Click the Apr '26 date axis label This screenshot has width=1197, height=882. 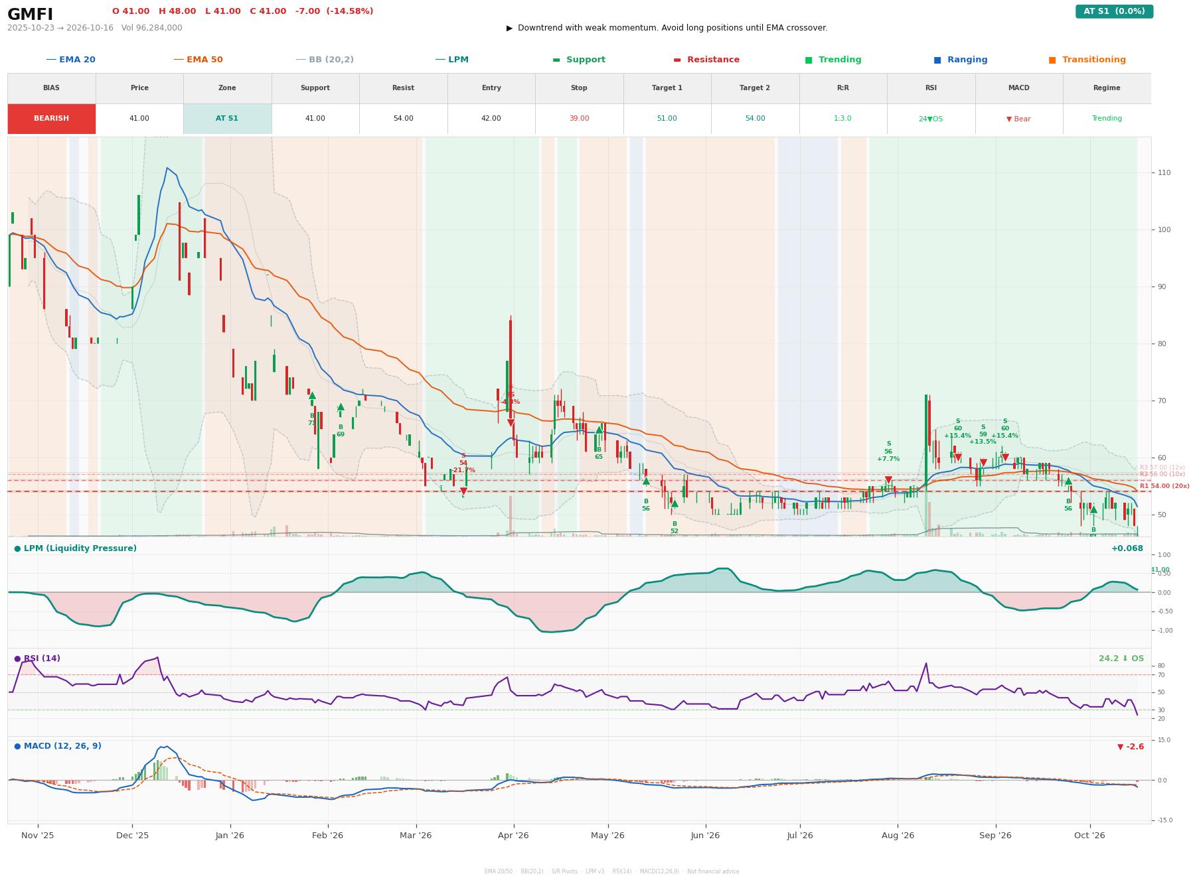[x=513, y=836]
